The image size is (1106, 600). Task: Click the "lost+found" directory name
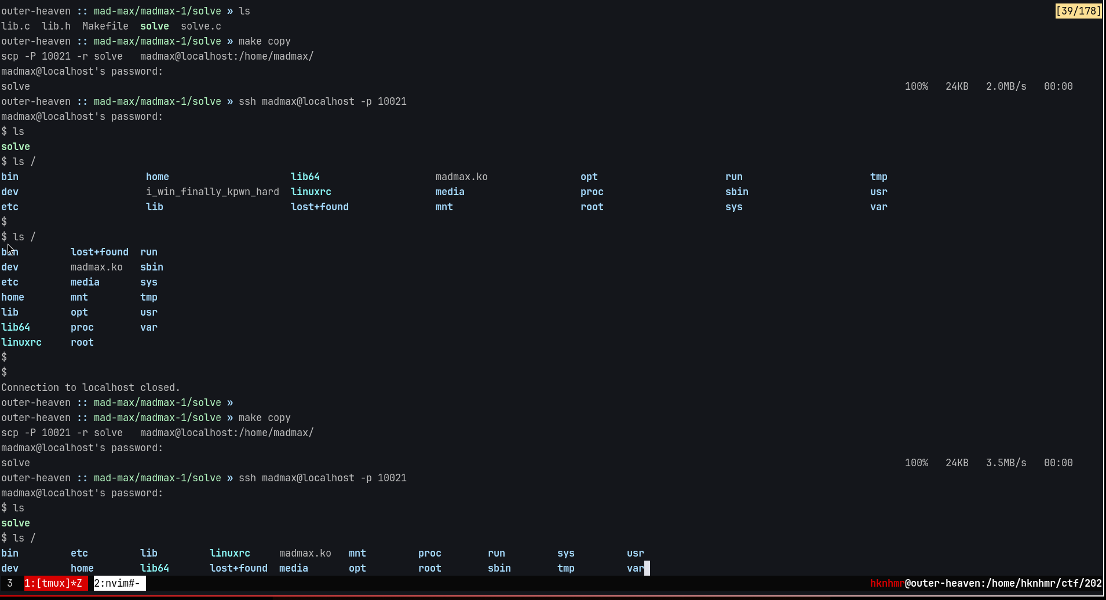(319, 206)
